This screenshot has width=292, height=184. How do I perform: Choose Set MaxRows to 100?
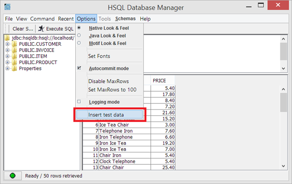click(x=109, y=90)
